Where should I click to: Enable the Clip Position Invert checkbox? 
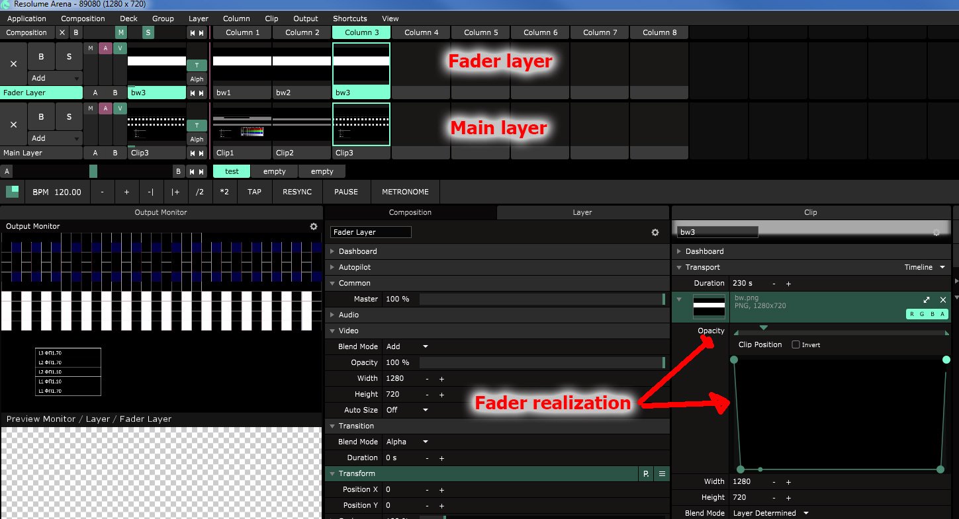tap(796, 344)
